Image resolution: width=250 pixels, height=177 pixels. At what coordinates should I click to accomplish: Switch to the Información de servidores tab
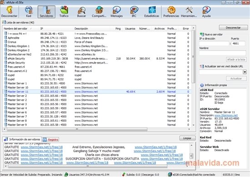click(x=22, y=139)
